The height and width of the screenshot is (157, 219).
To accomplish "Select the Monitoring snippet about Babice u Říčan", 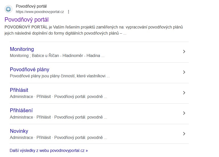I will pos(57,55).
